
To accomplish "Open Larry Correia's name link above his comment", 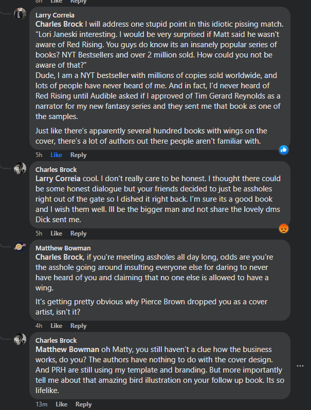I will click(x=54, y=15).
